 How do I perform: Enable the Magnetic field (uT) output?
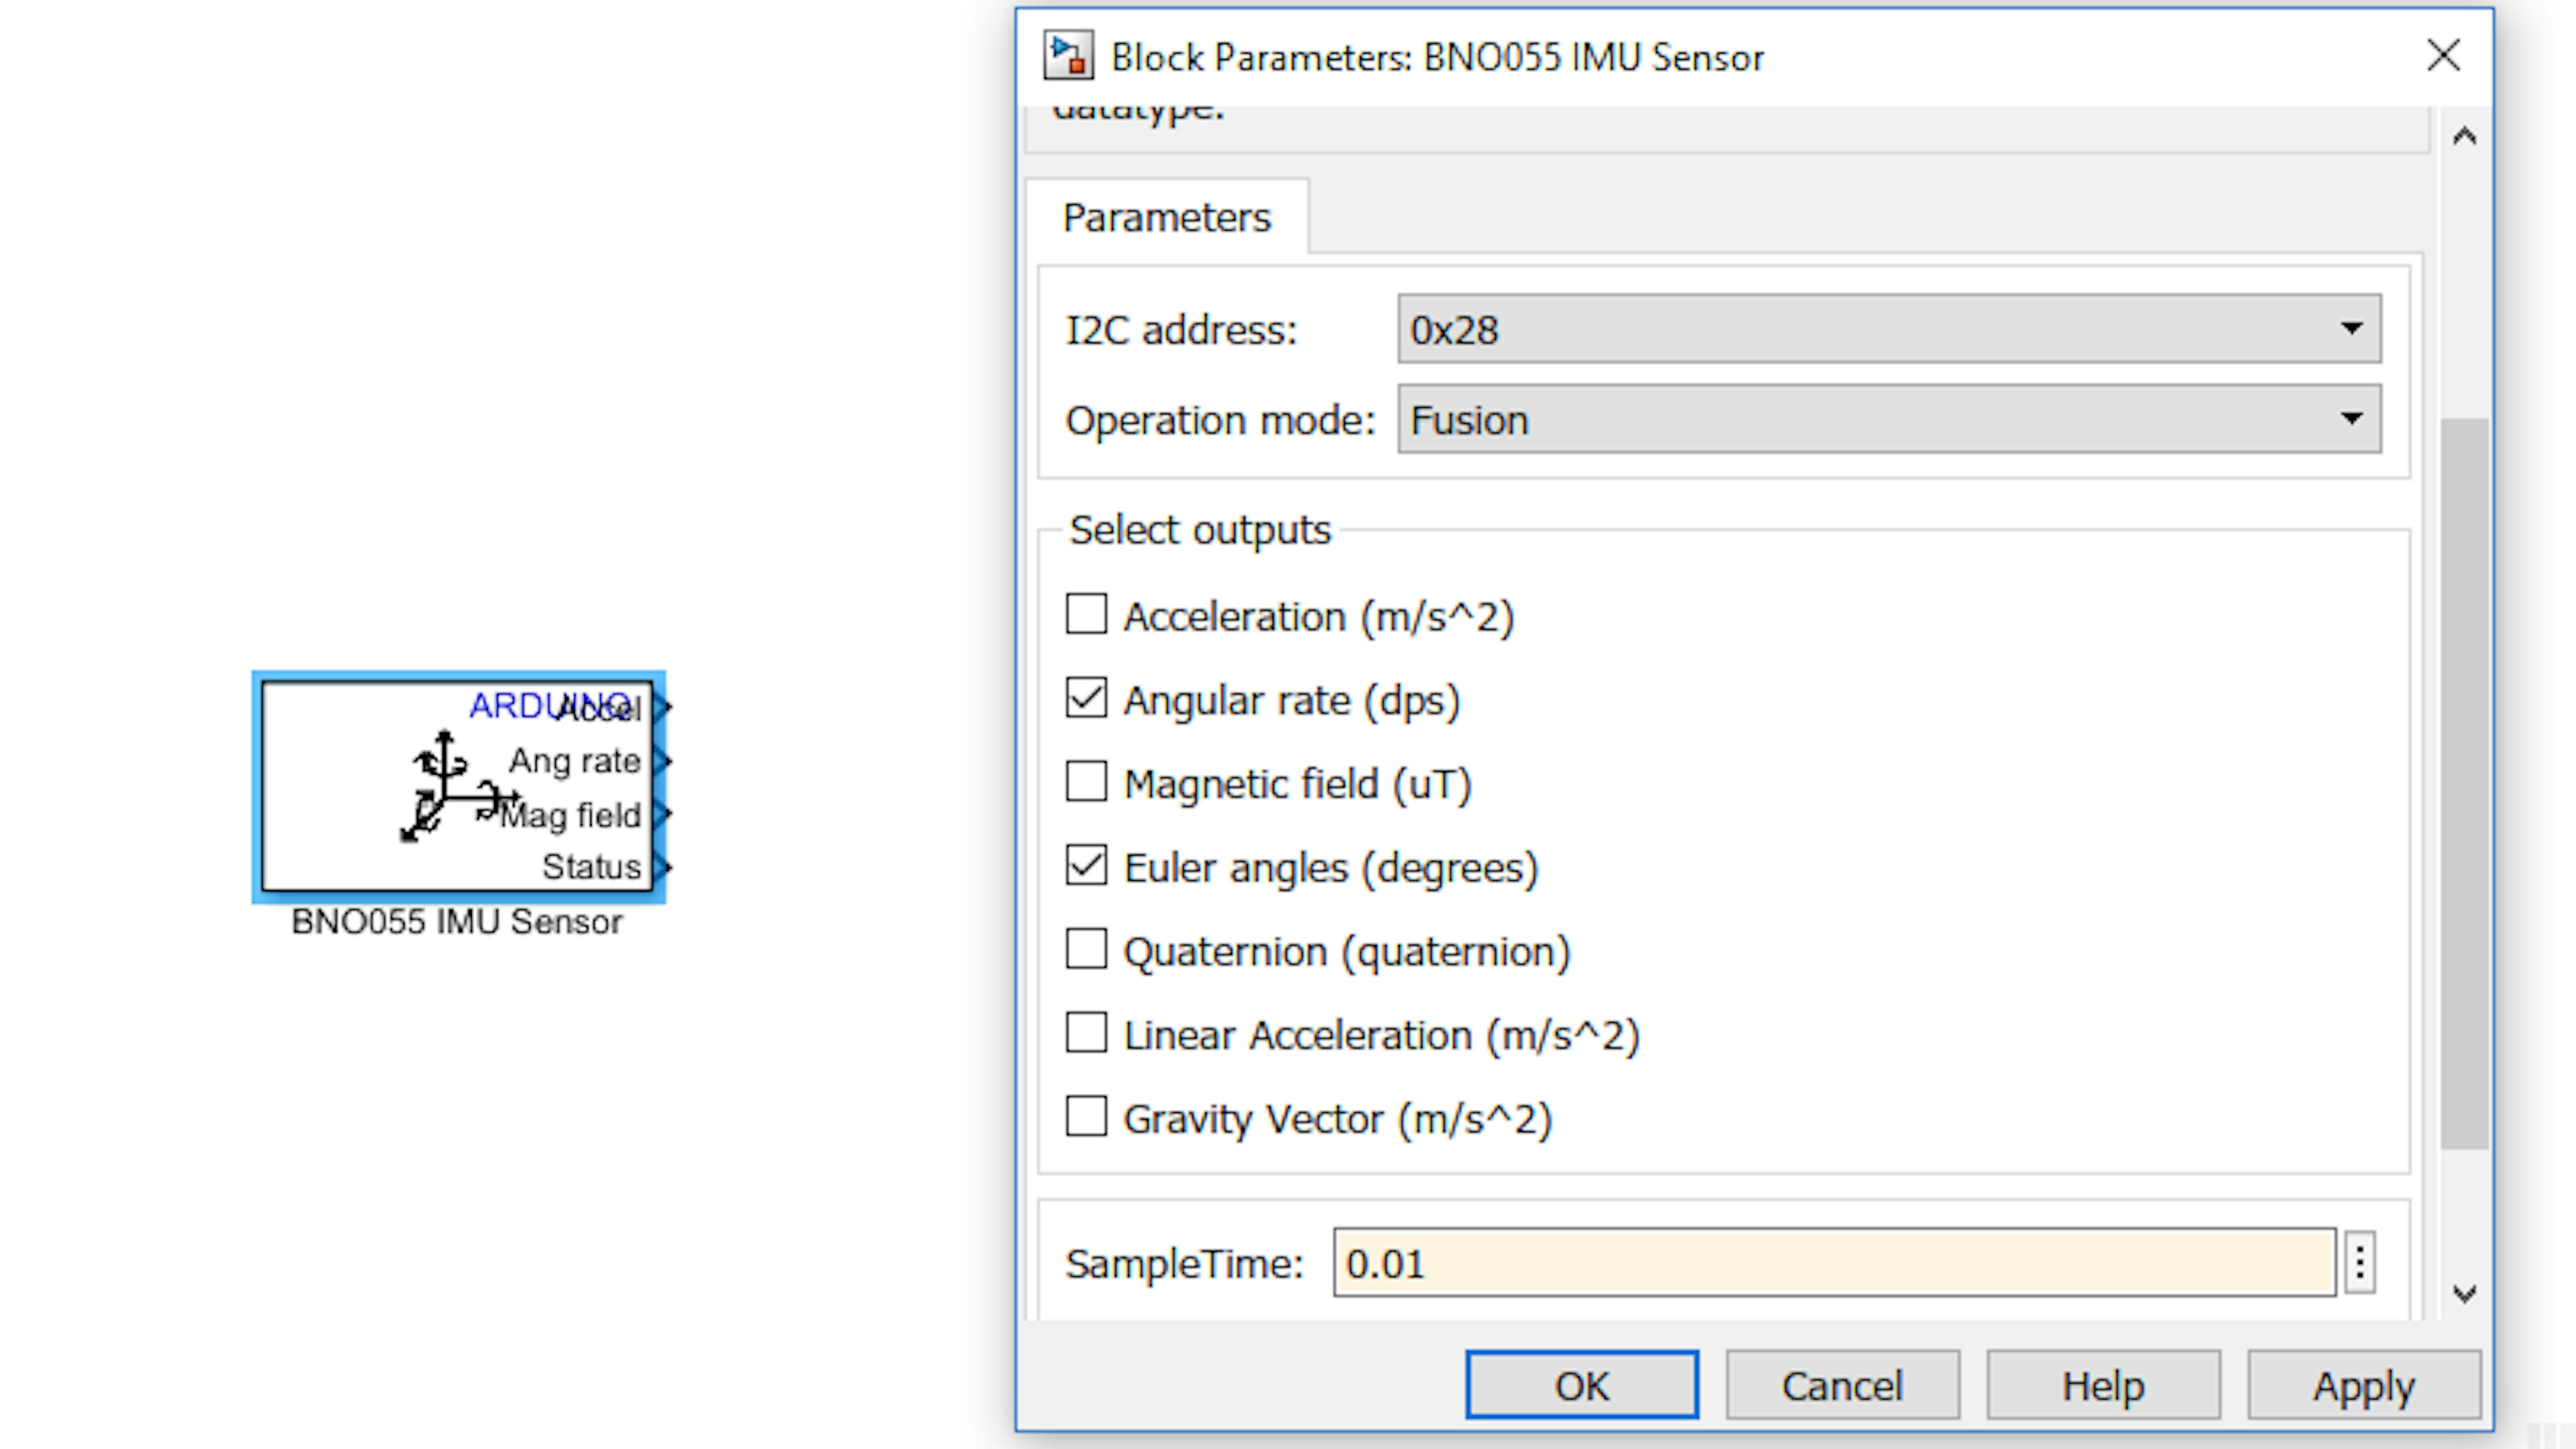tap(1086, 782)
